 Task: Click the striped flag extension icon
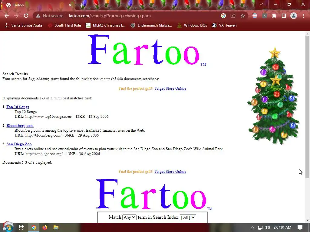click(x=255, y=16)
